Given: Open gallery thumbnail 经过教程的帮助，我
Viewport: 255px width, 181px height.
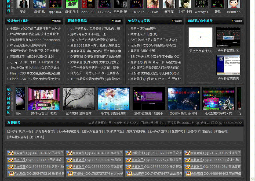Looking at the screenshot, I should [x=218, y=99].
